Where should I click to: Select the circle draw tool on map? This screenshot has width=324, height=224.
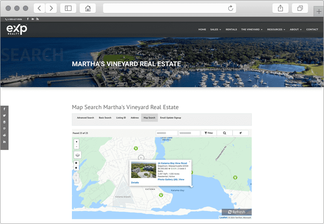click(77, 168)
